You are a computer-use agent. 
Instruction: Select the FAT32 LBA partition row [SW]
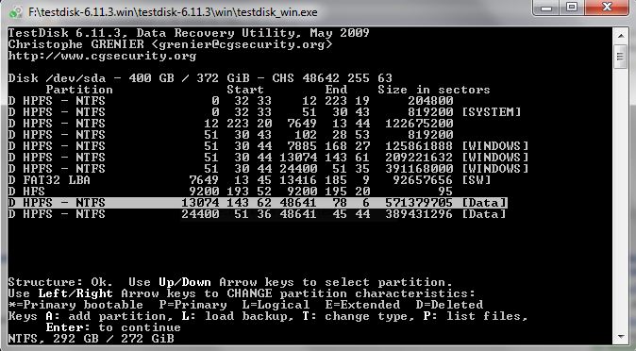pos(249,180)
